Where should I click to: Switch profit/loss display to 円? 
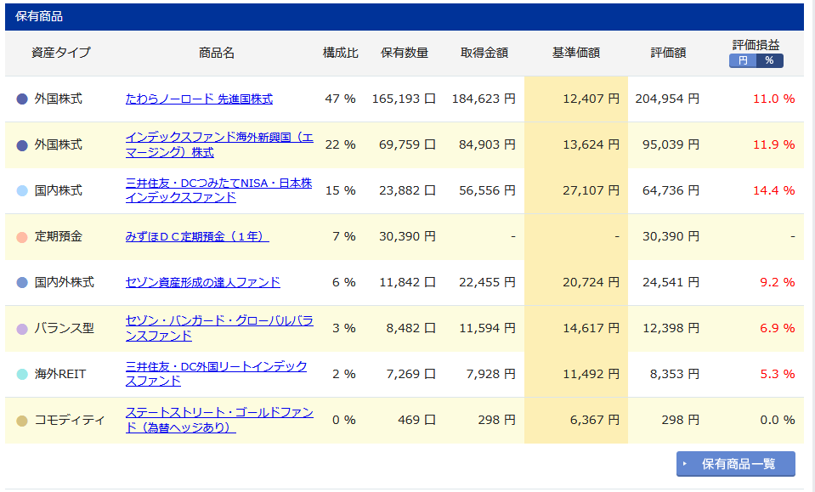tap(743, 61)
